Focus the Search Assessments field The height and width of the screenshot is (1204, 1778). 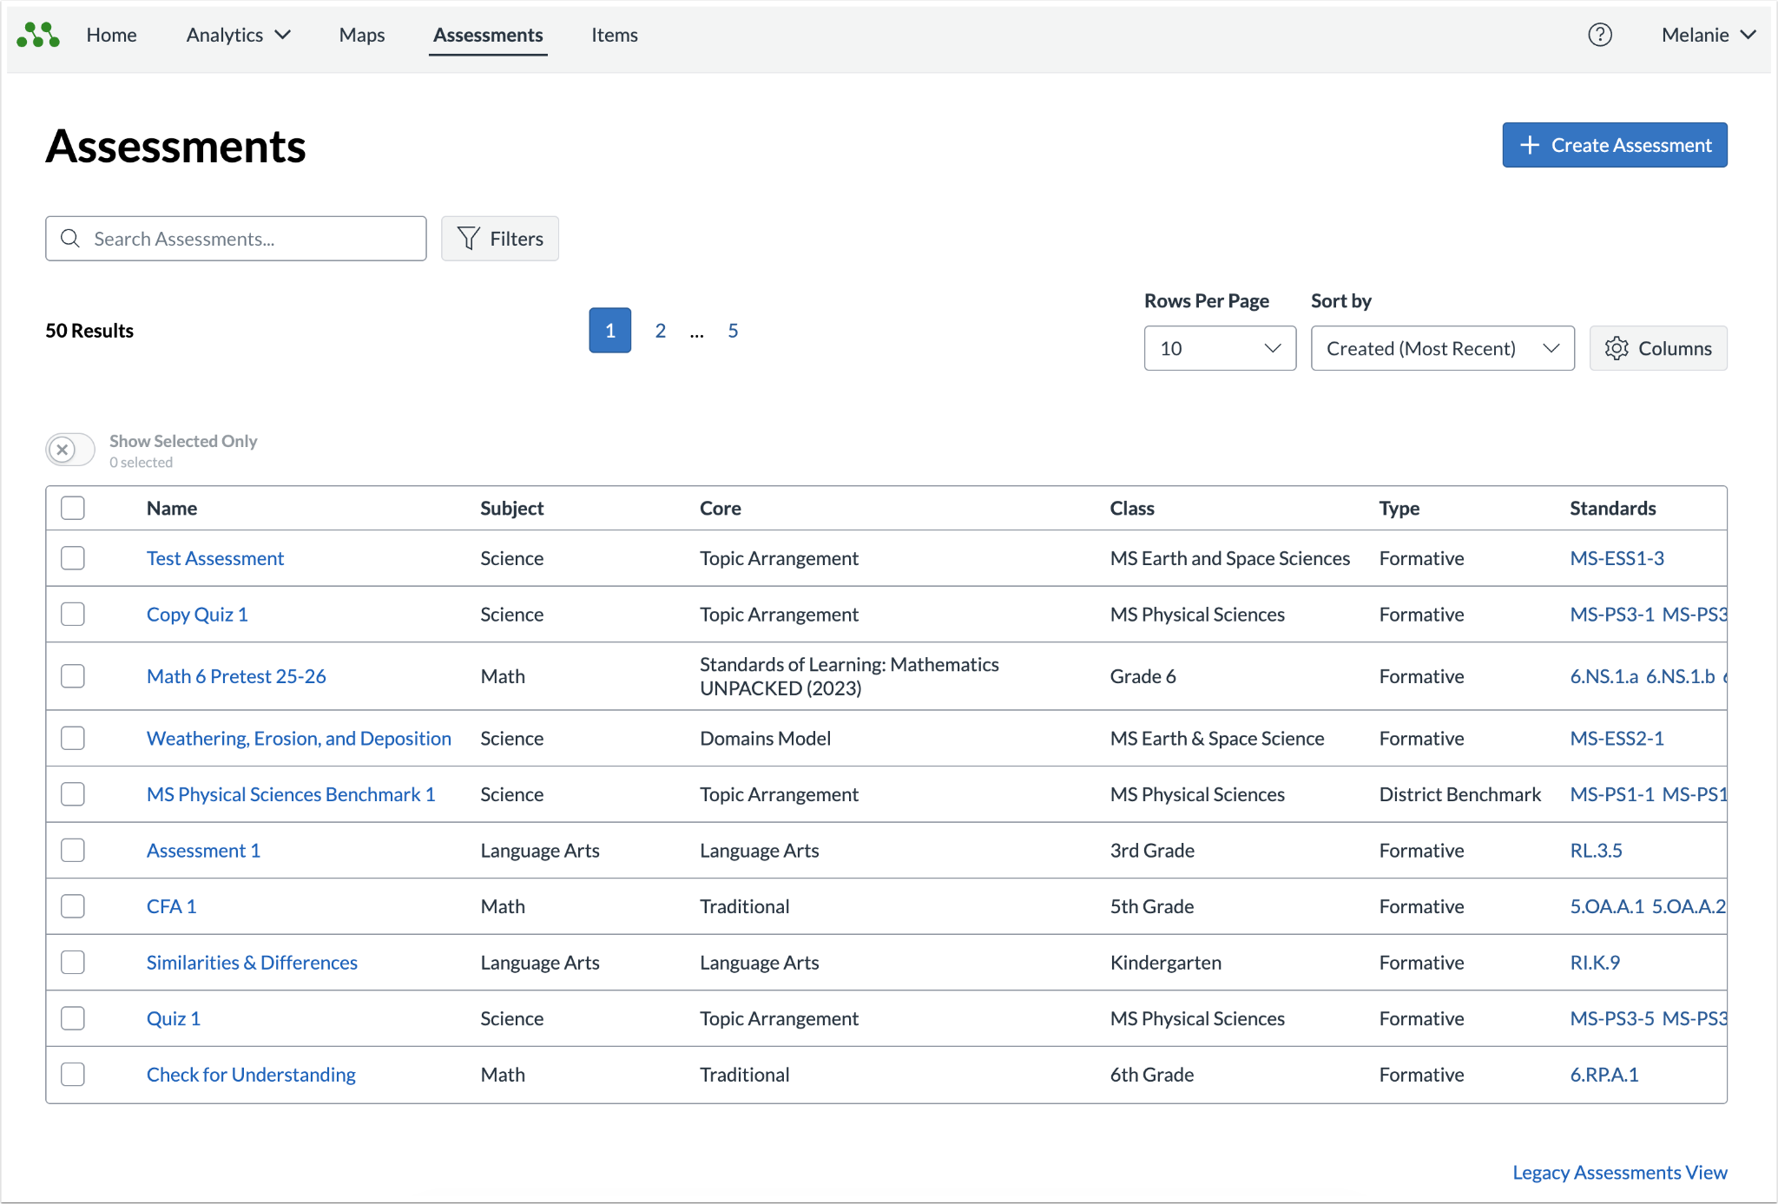[x=236, y=239]
